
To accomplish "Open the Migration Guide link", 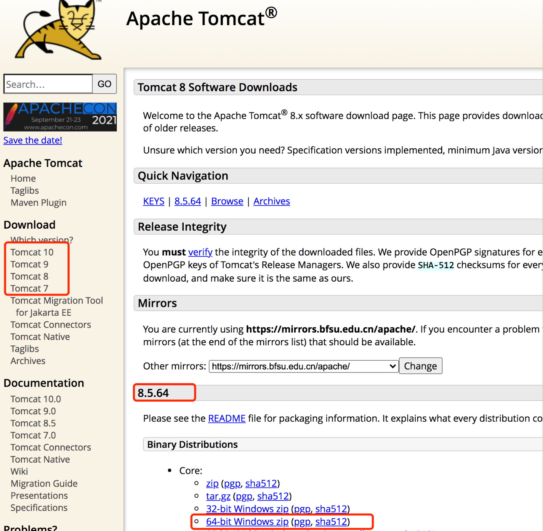I will [44, 484].
